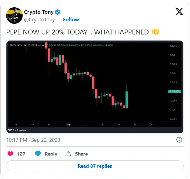Image resolution: width=190 pixels, height=179 pixels.
Task: Click the 127 likes count
Action: [x=21, y=154]
